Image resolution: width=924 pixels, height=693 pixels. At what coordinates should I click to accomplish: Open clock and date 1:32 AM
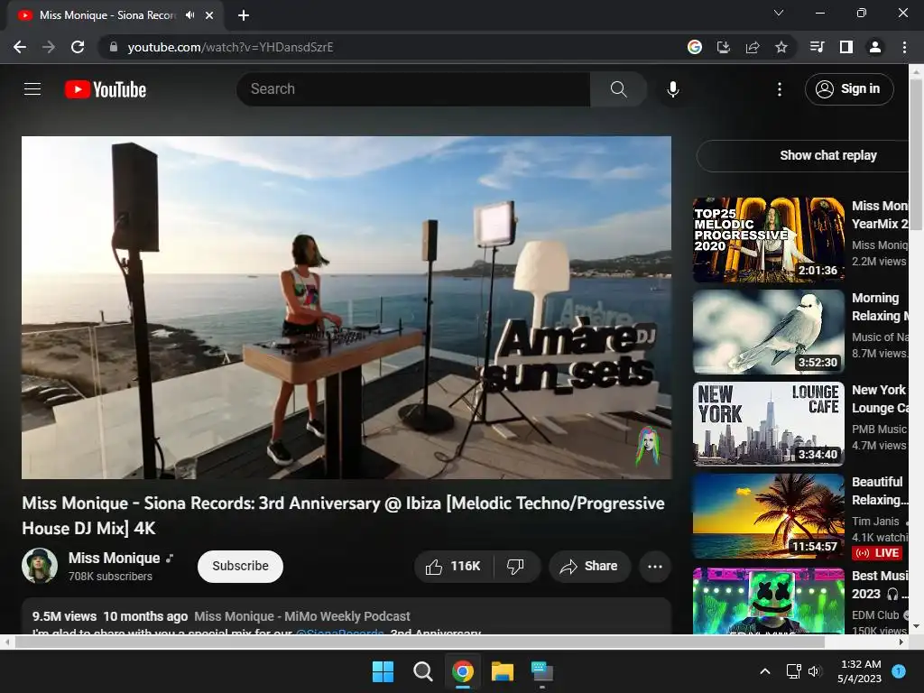pos(860,671)
